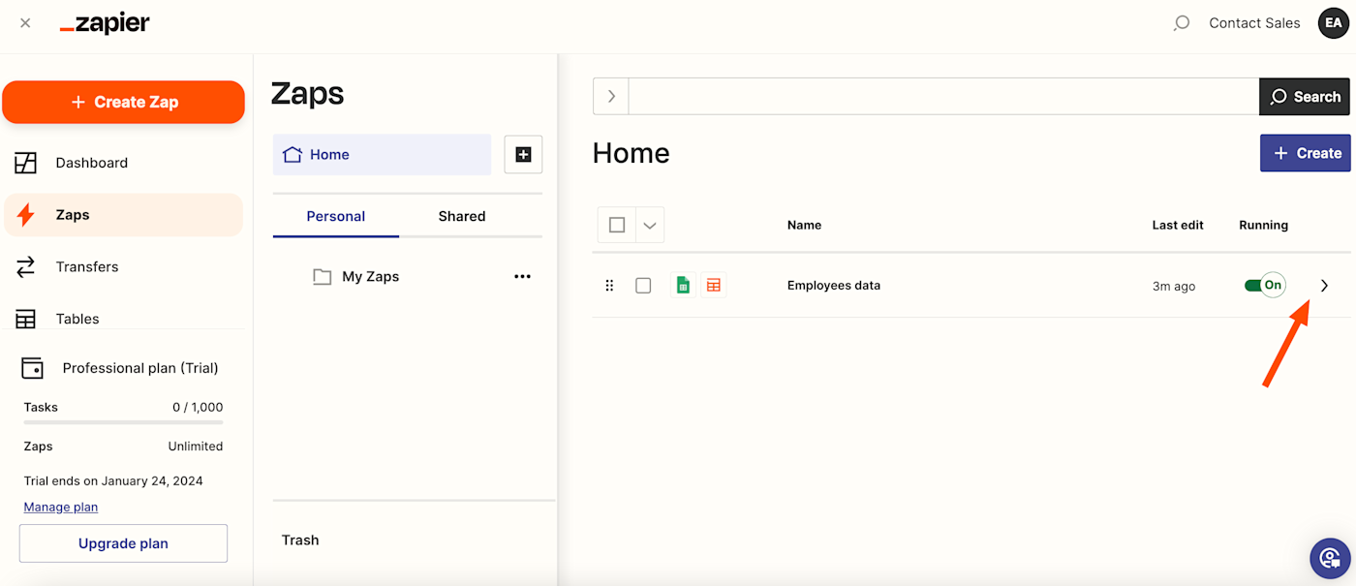Open My Zaps three-dot options menu
The width and height of the screenshot is (1356, 586).
click(x=523, y=276)
